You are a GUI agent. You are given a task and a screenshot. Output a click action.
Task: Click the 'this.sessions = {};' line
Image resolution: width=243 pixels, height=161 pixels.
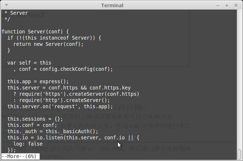35,119
